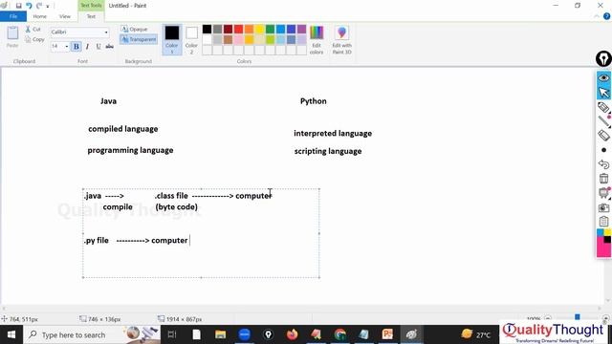Click the Text Tools contextual tab header
Viewport: 612px width, 344px height.
click(x=91, y=6)
